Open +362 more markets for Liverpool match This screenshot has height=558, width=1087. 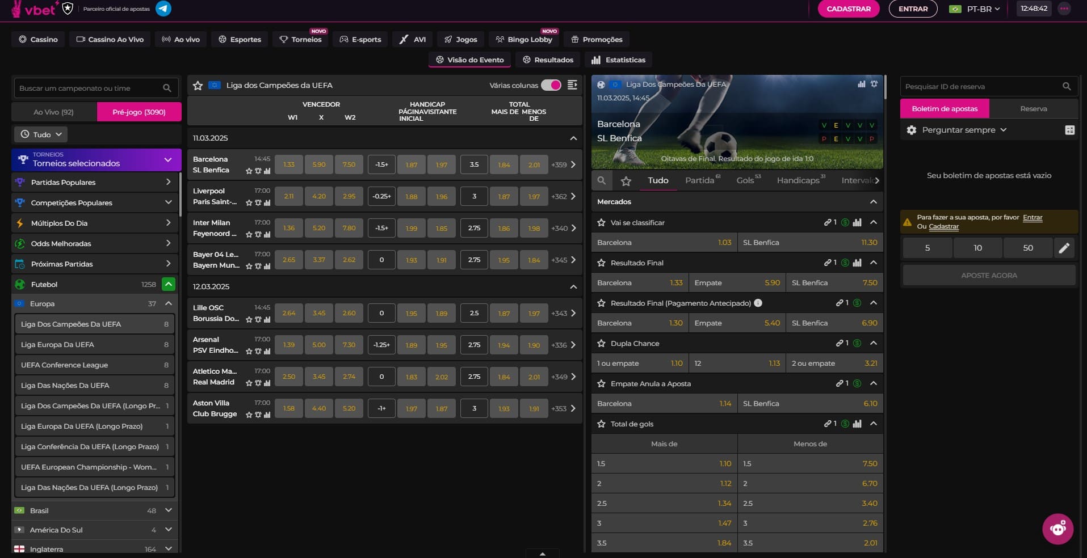point(564,196)
